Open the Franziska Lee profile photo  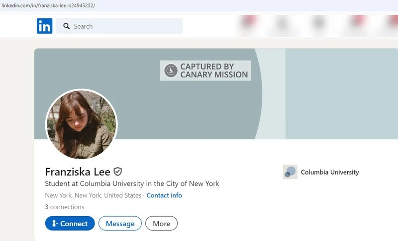[x=82, y=124]
